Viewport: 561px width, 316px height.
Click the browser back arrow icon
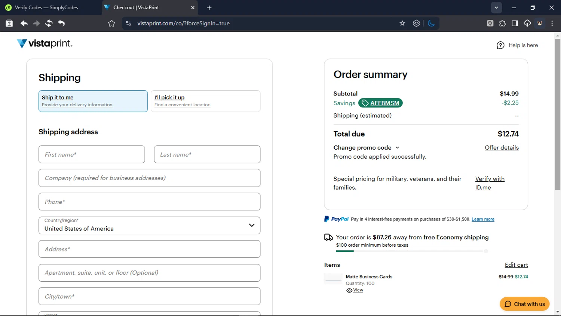(24, 24)
